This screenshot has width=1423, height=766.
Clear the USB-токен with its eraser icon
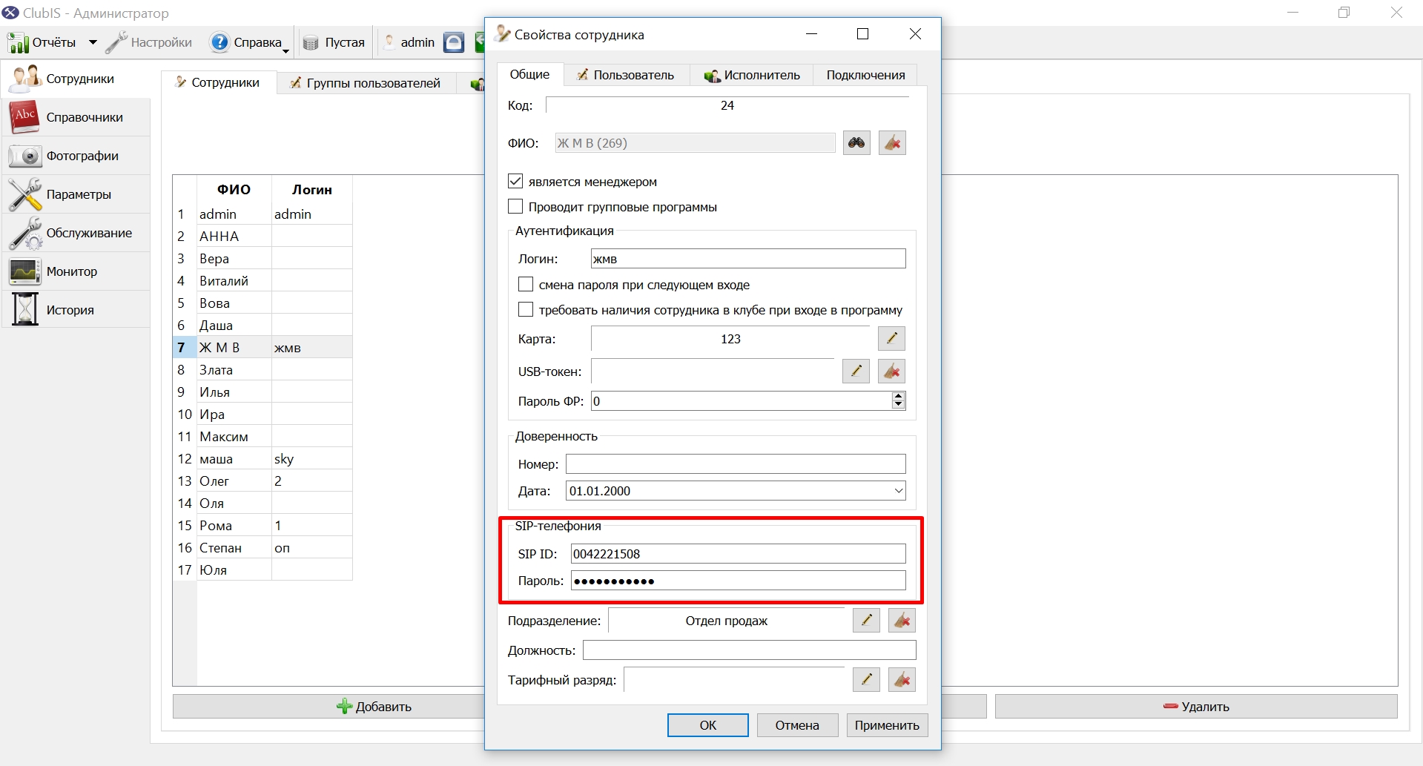point(891,371)
